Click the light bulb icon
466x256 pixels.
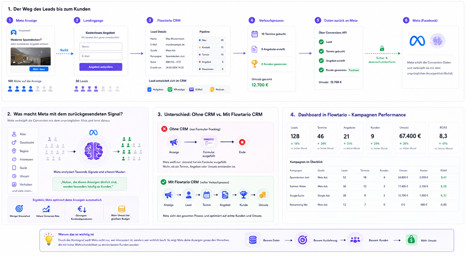49,239
